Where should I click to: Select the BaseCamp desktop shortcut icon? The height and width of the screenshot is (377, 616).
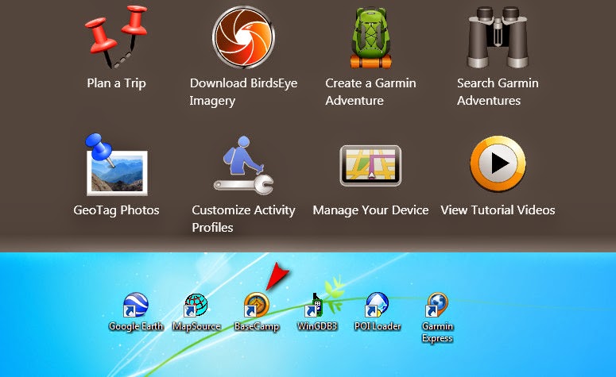(x=256, y=305)
